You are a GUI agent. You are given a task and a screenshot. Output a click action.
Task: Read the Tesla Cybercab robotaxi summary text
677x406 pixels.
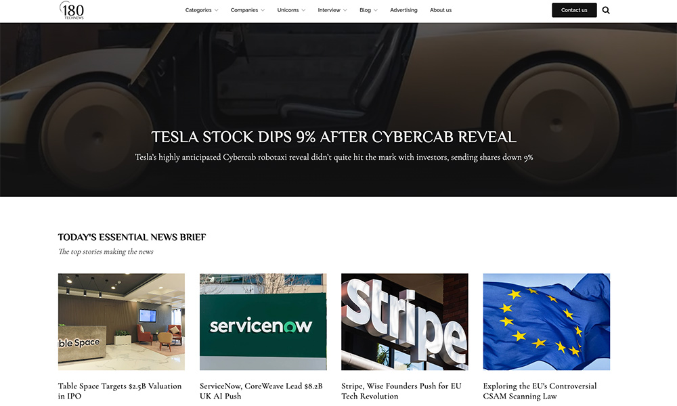click(x=334, y=158)
